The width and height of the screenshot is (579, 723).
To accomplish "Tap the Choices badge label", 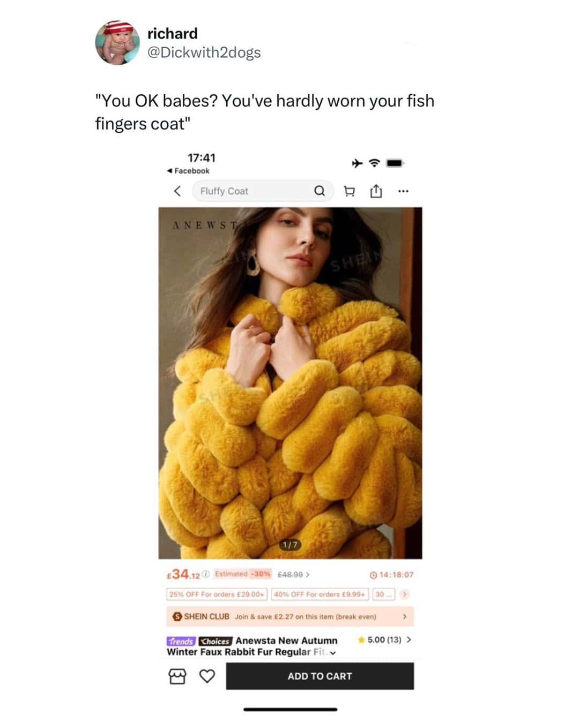I will coord(216,641).
